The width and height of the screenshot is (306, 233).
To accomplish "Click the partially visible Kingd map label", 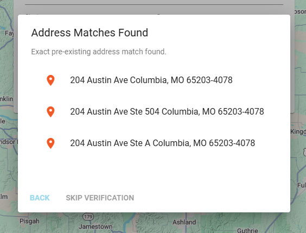I will pos(298,131).
